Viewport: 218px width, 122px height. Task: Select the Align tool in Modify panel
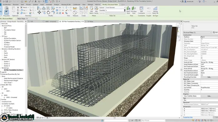pos(39,8)
